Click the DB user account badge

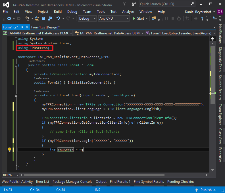[220, 12]
